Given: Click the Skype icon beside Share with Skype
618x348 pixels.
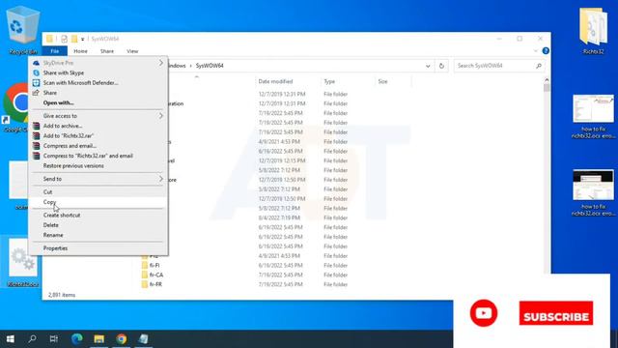Looking at the screenshot, I should pos(37,73).
